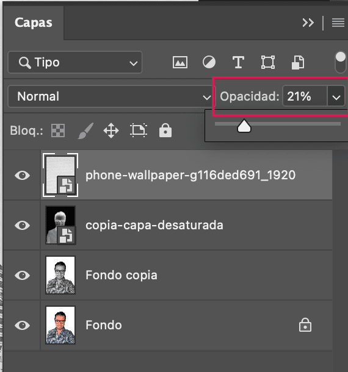Filter layers by adjustment layer icon
The image size is (348, 372).
point(209,62)
